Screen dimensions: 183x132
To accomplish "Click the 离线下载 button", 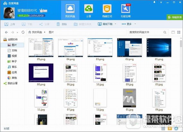I will coord(105,24).
